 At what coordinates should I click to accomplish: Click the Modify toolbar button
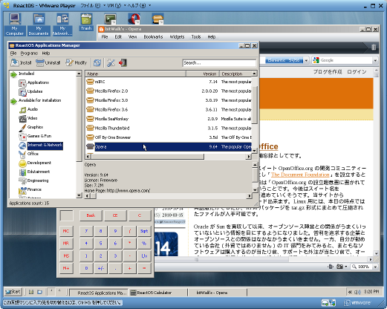77,62
